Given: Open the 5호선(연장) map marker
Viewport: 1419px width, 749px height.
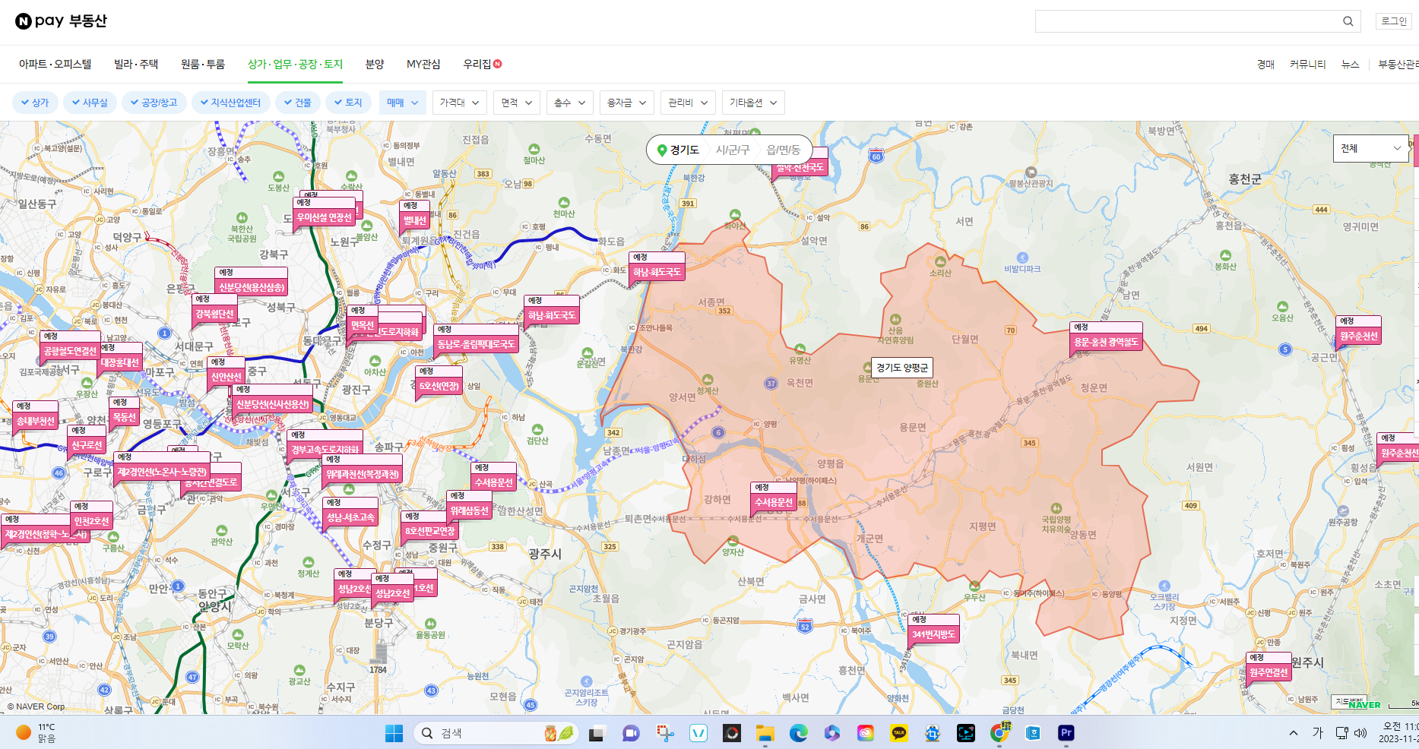Looking at the screenshot, I should coord(439,381).
